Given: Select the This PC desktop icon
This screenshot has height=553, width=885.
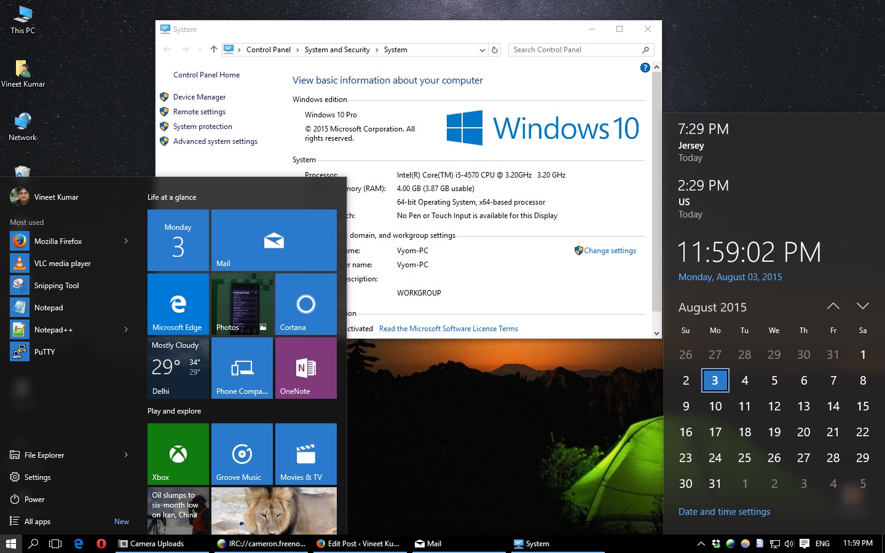Looking at the screenshot, I should [23, 20].
